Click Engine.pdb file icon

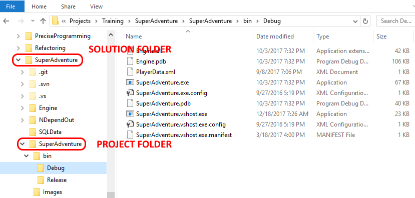click(130, 61)
